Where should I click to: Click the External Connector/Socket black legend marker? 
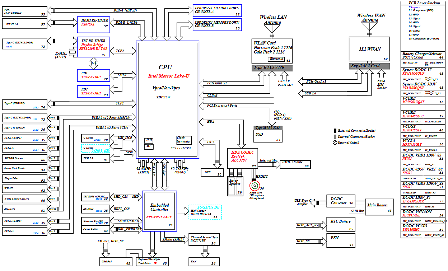[x=335, y=131]
